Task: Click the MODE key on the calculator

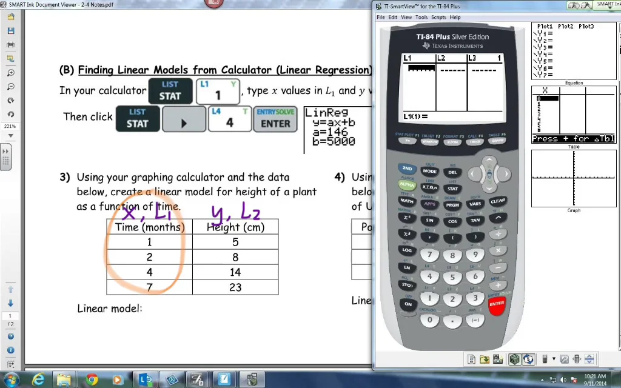Action: pyautogui.click(x=430, y=172)
